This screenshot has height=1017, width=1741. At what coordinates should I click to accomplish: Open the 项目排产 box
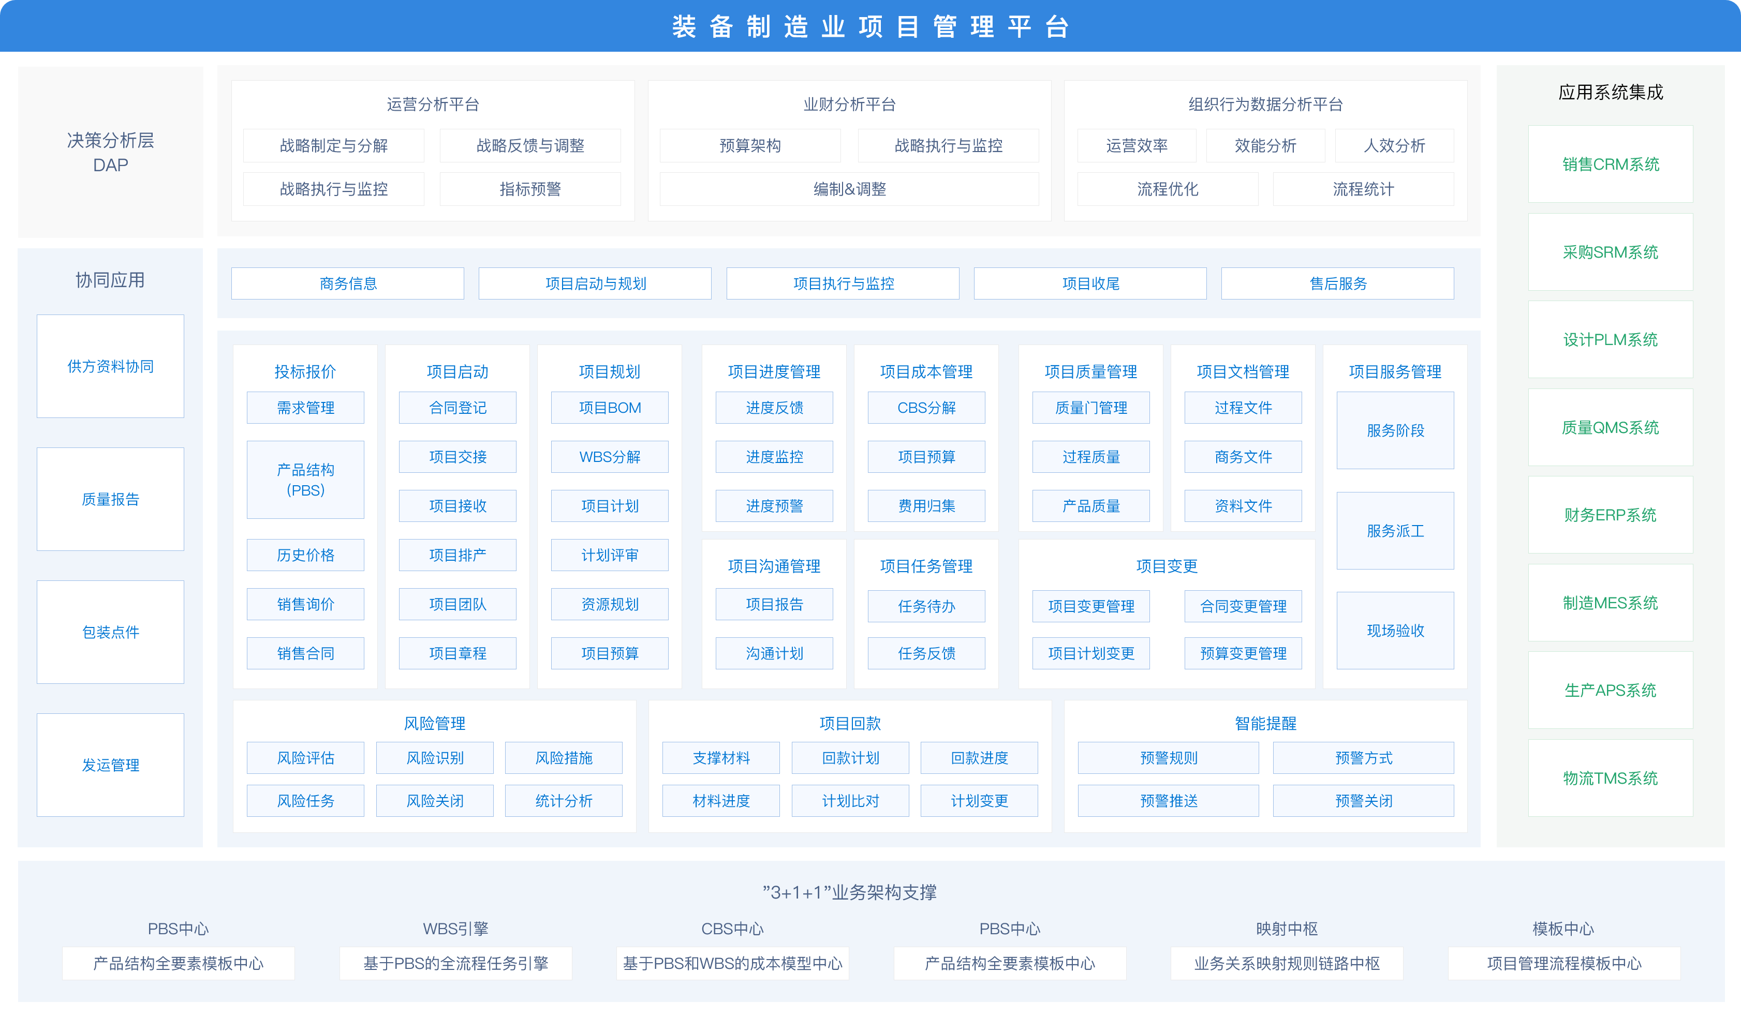(x=458, y=555)
